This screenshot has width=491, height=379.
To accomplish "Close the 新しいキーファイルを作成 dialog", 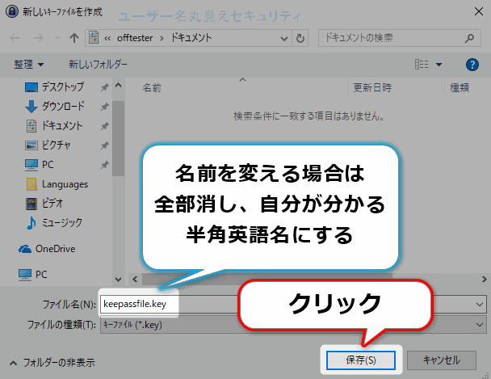I will point(478,11).
